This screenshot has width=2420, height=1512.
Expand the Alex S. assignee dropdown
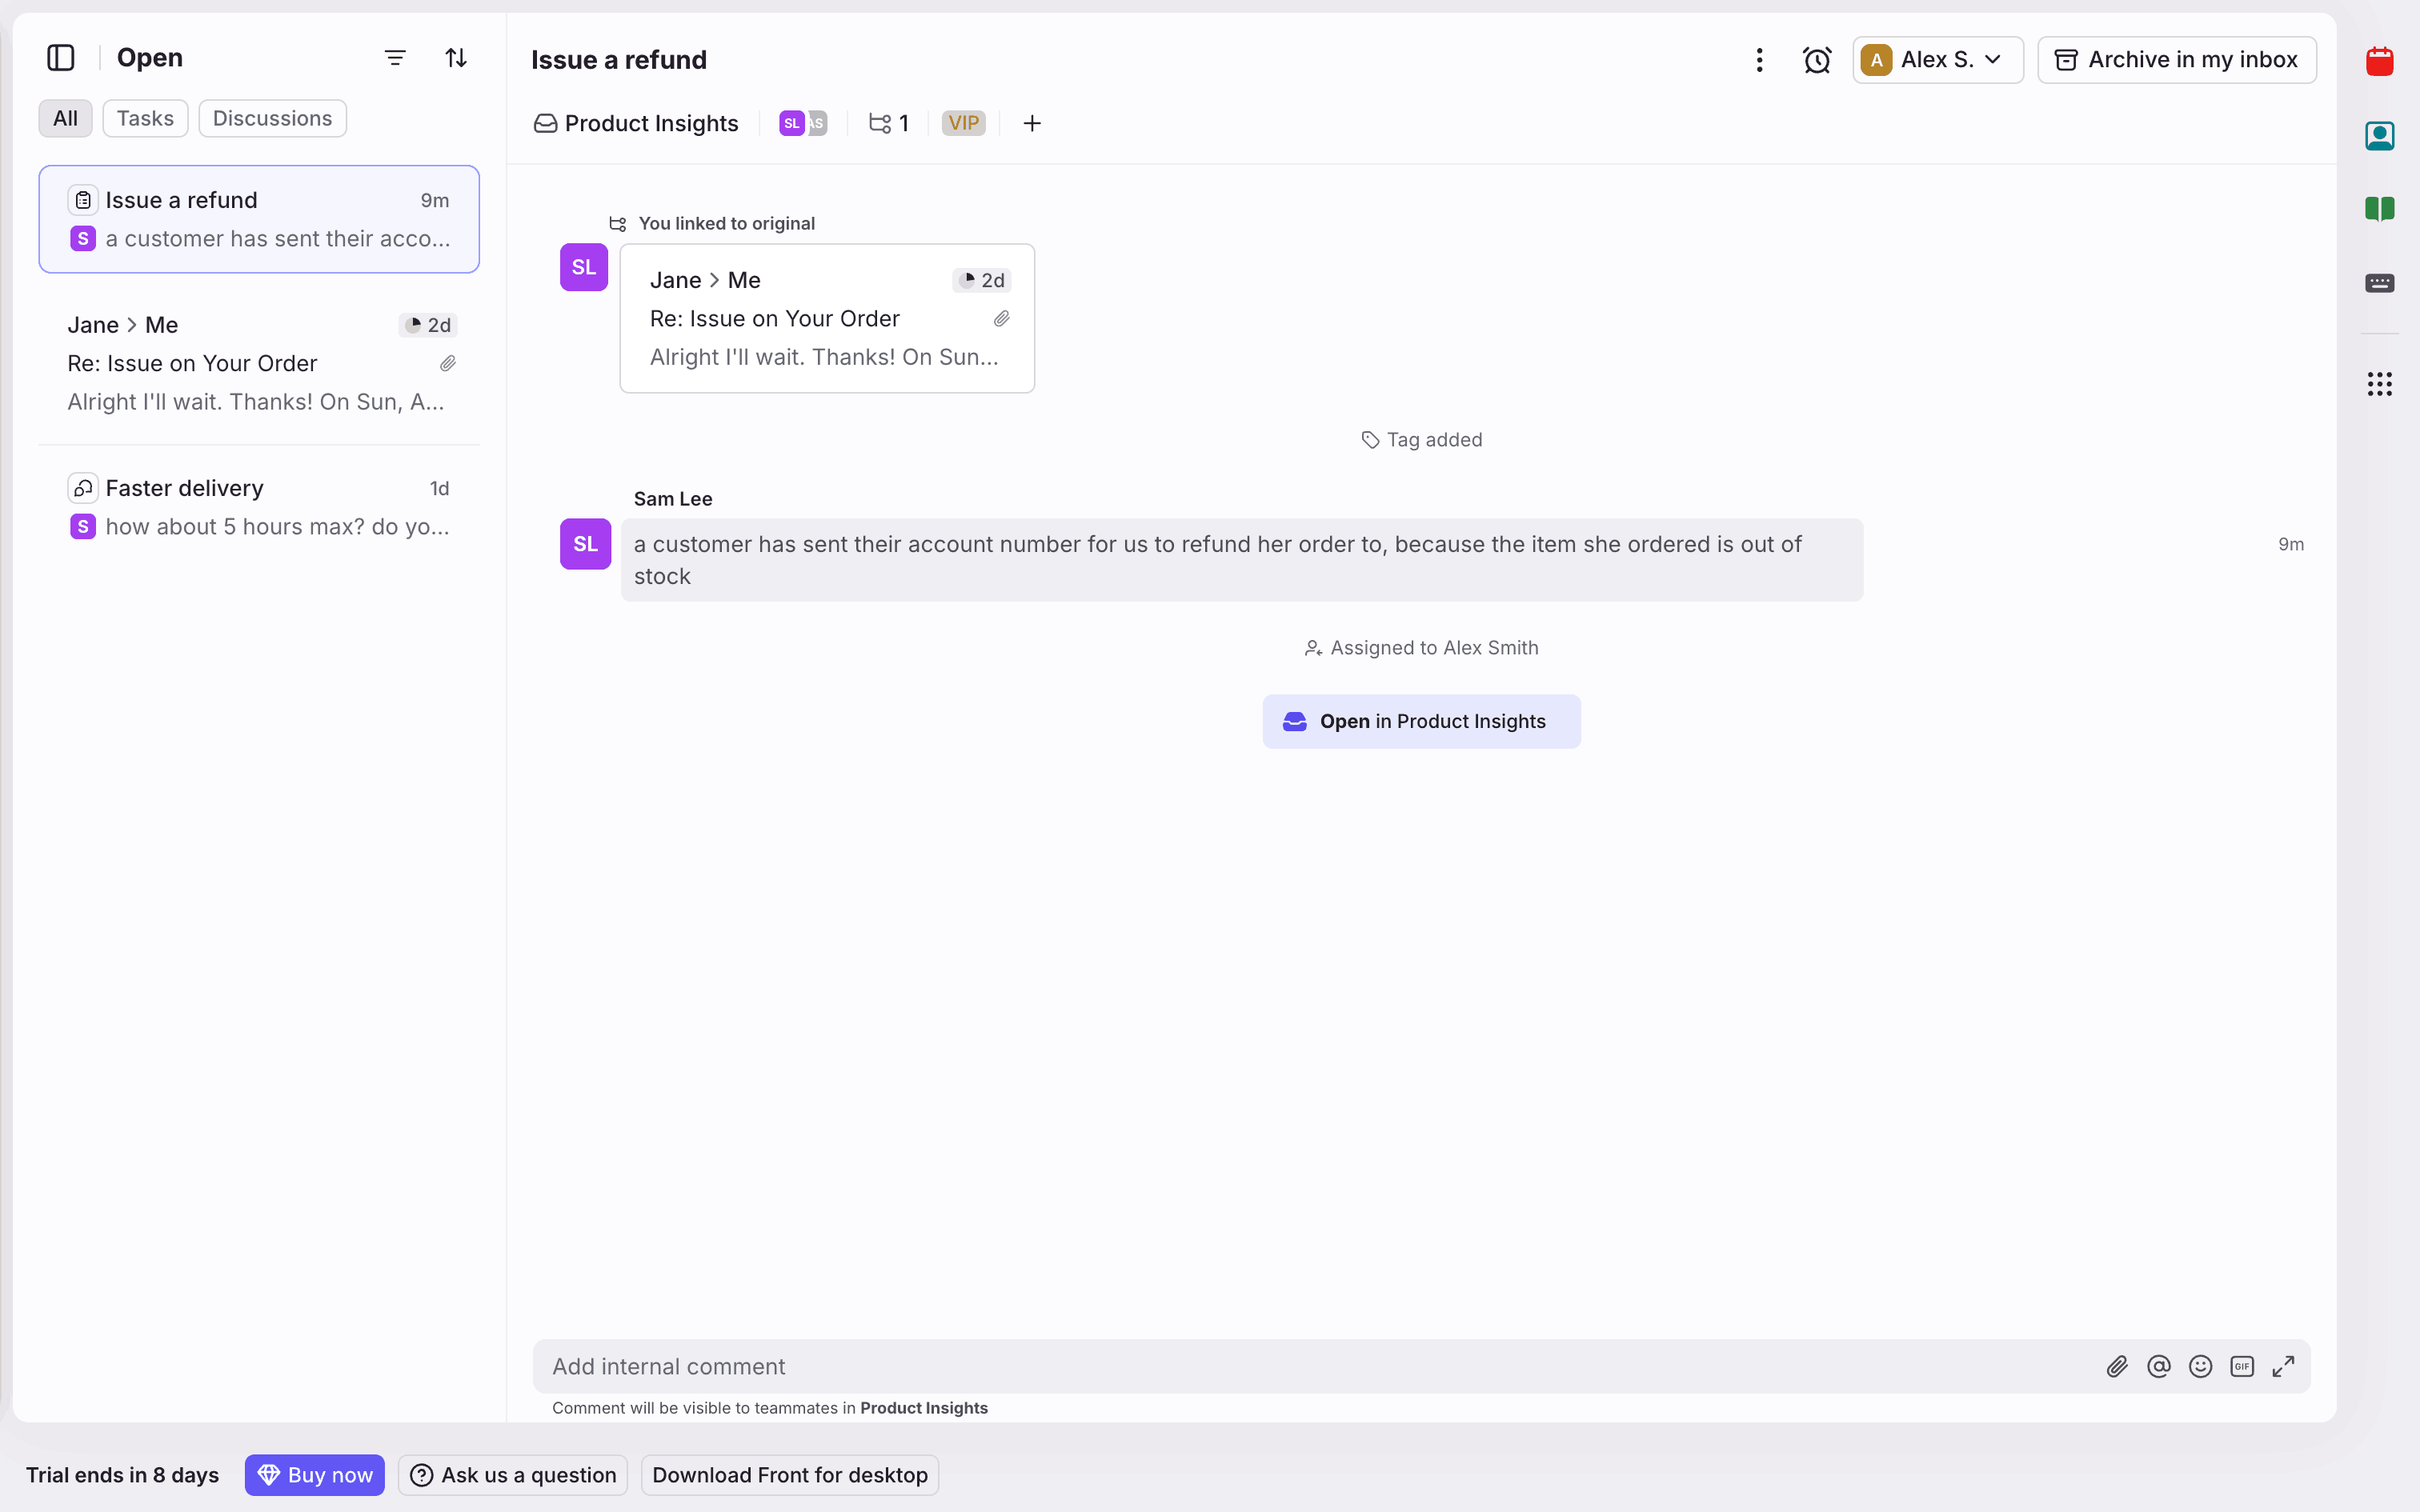pyautogui.click(x=1937, y=60)
